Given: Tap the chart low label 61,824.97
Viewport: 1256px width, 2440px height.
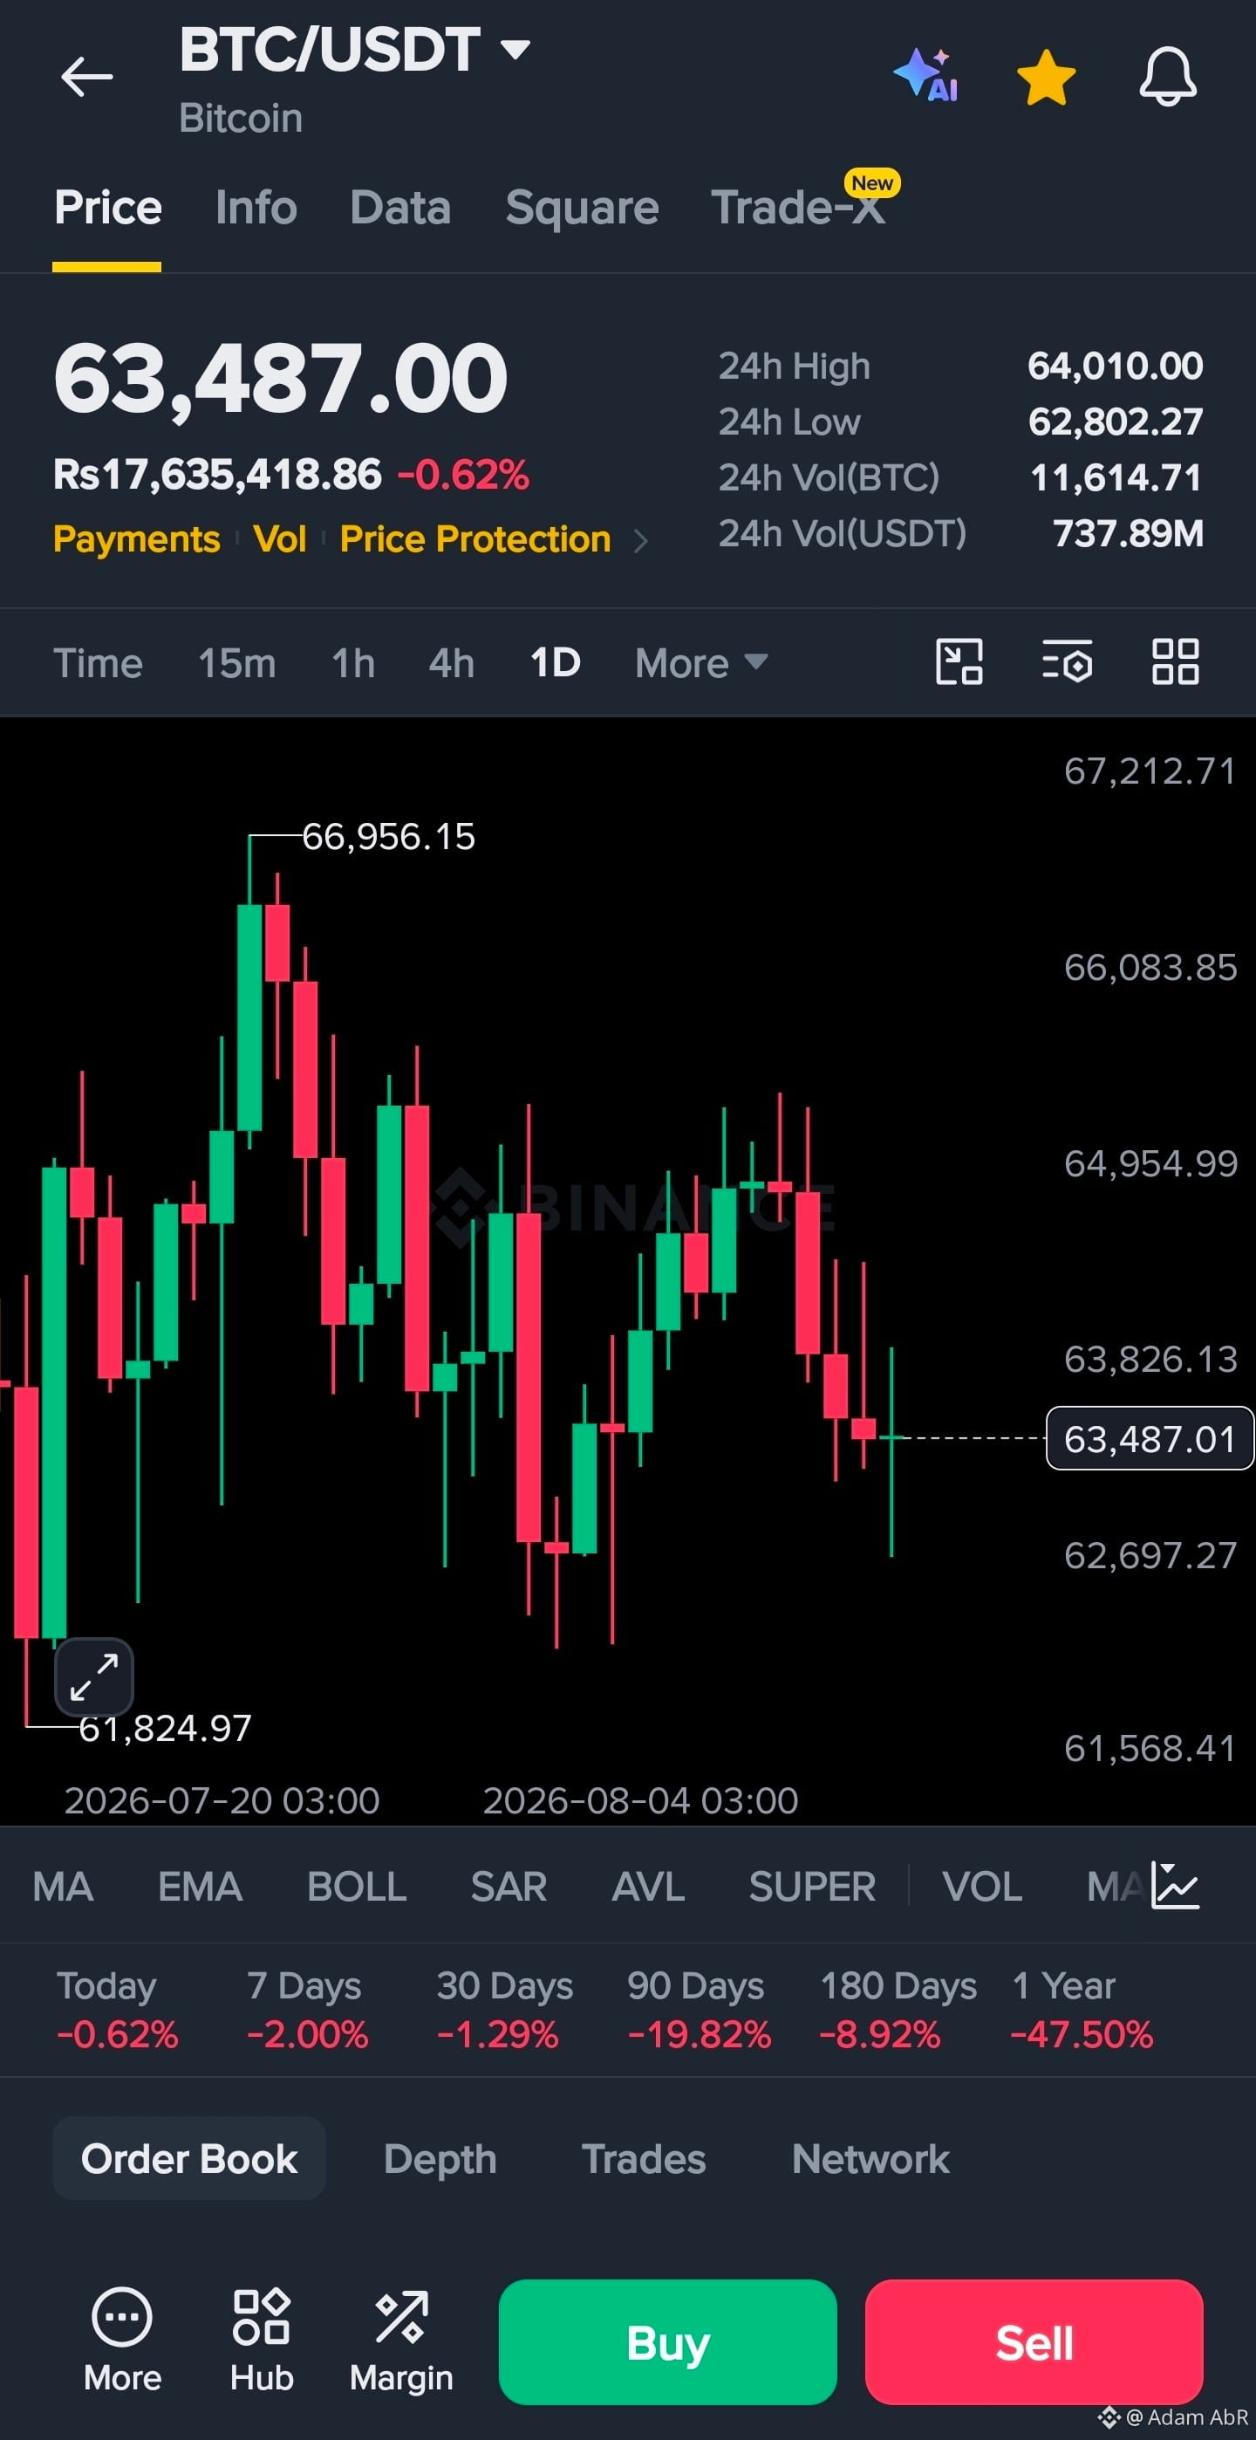Looking at the screenshot, I should 165,1729.
